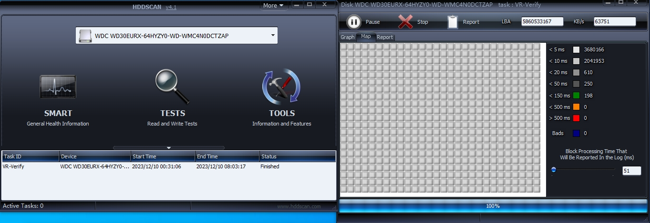Click the green < 150 ms swatch
This screenshot has width=650, height=223.
(x=576, y=96)
